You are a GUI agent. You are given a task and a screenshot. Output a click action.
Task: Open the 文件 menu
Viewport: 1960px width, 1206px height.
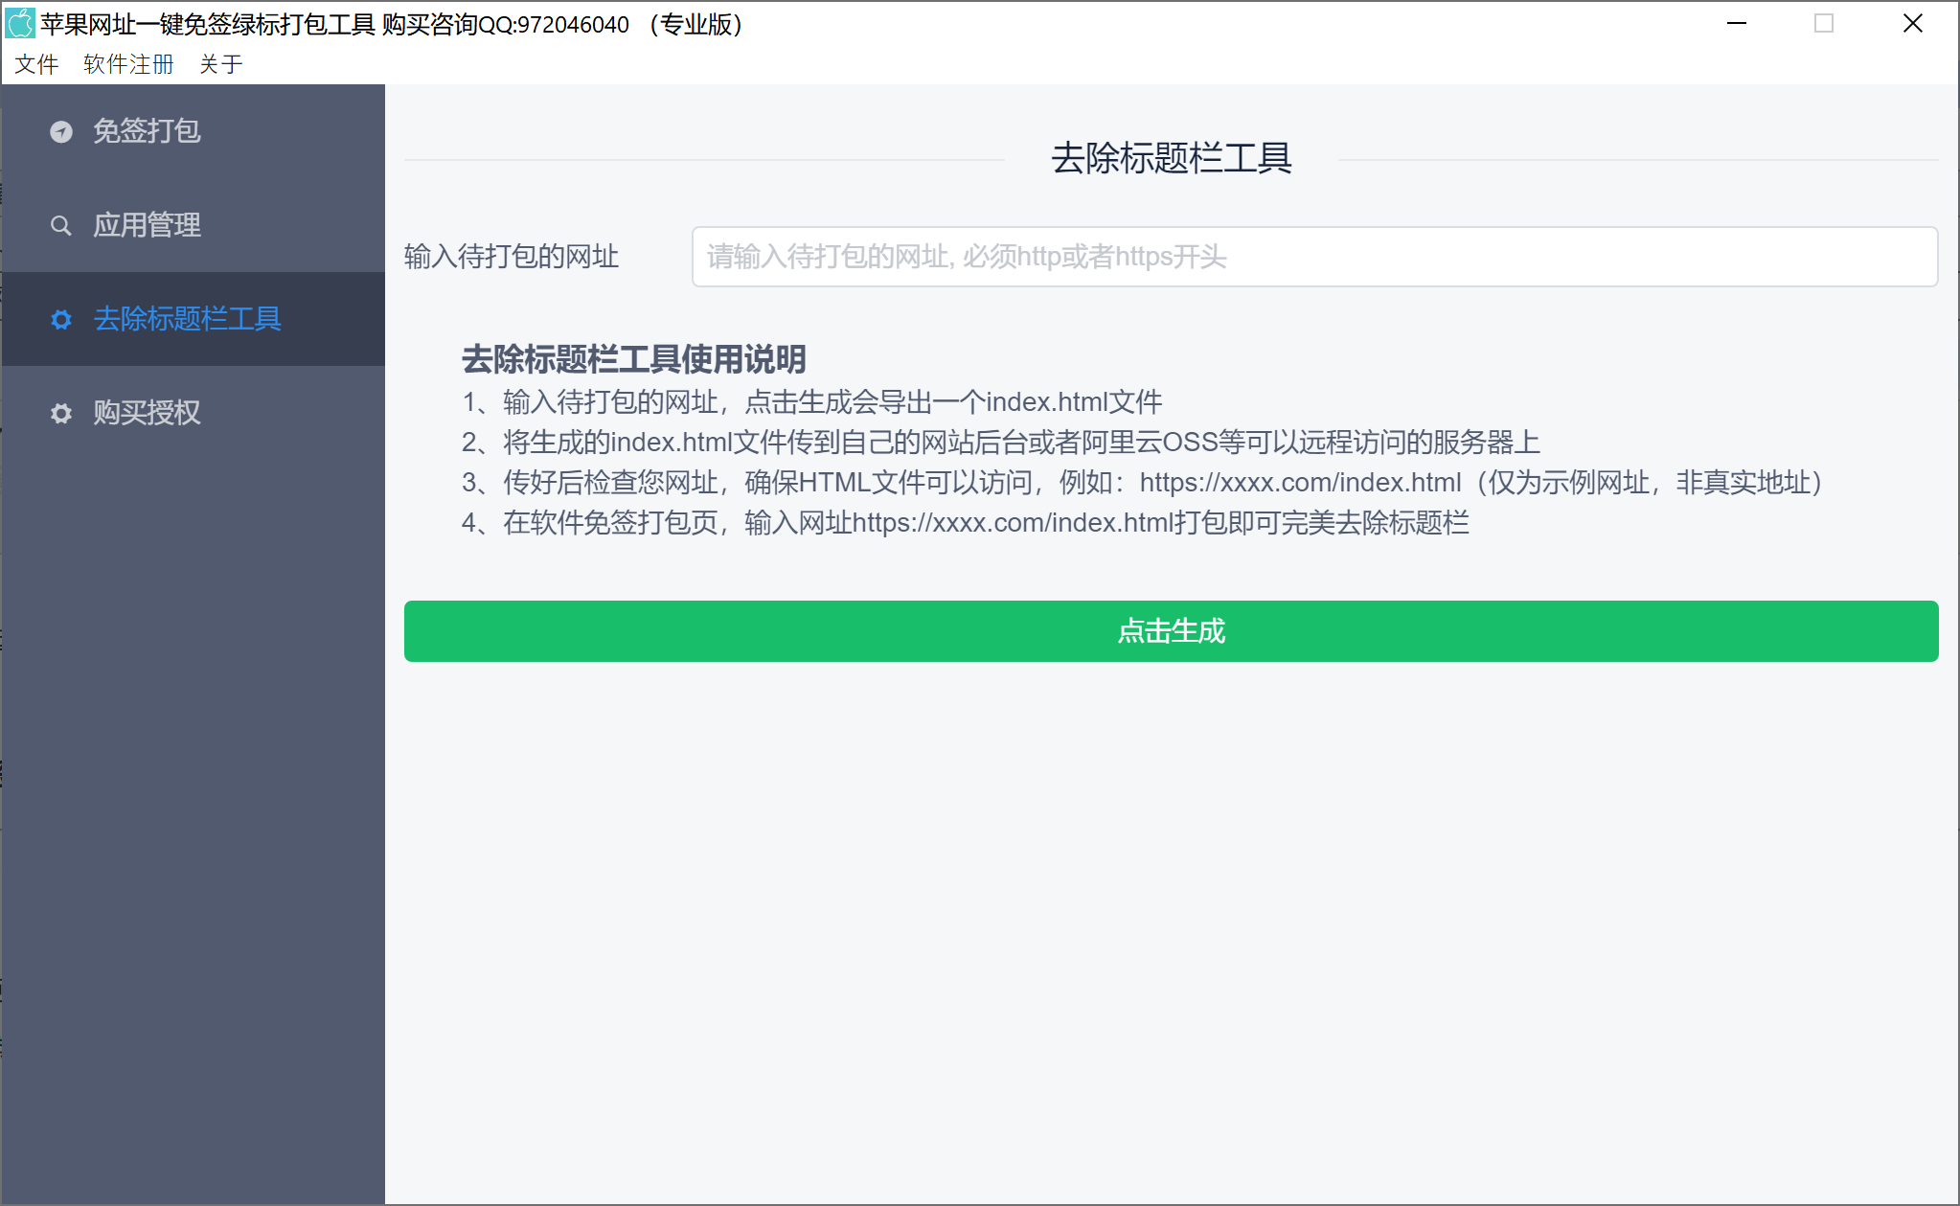36,63
